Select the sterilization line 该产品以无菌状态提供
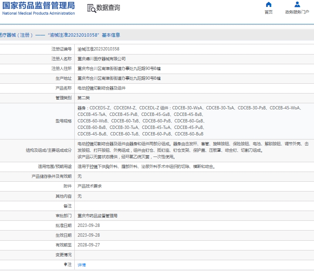 tap(127, 157)
